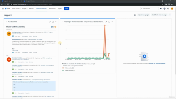Expand the Personnes dropdown
Image resolution: width=176 pixels, height=99 pixels.
point(52,9)
